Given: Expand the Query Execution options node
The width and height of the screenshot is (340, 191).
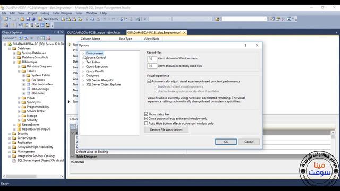Looking at the screenshot, I should pyautogui.click(x=83, y=67).
